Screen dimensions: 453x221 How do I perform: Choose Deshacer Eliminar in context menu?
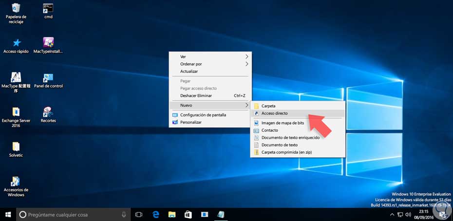click(x=210, y=95)
